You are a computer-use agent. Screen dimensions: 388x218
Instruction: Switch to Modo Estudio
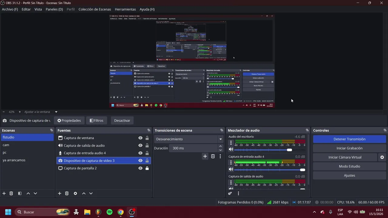point(350,166)
